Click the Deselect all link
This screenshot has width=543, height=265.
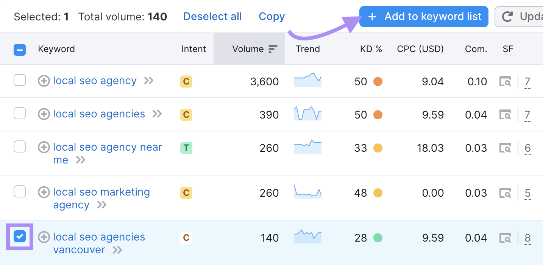212,16
